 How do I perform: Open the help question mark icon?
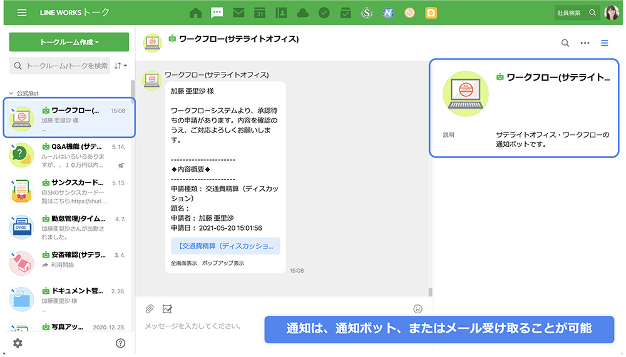click(120, 343)
